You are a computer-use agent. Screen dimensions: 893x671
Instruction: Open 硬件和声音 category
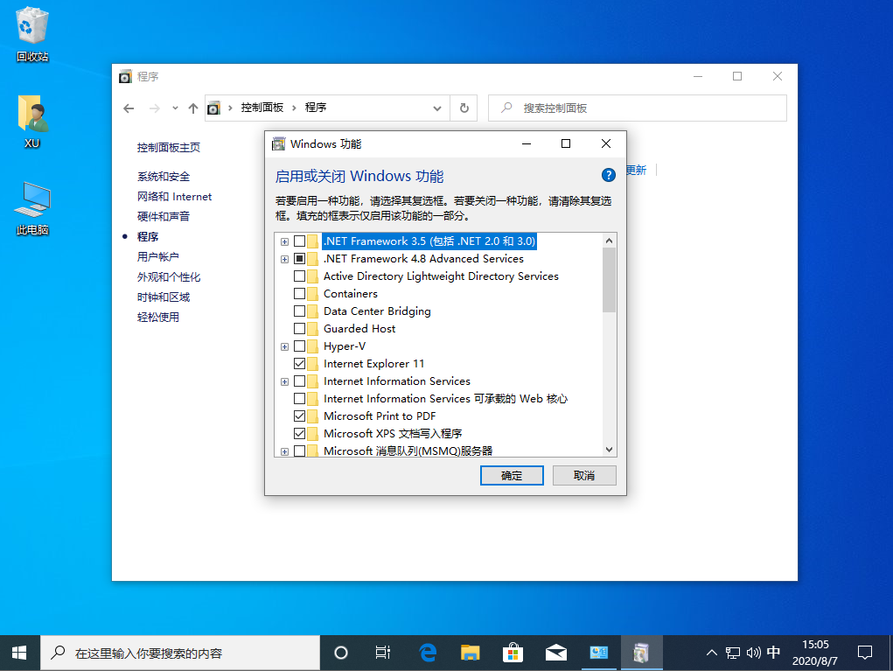tap(164, 216)
